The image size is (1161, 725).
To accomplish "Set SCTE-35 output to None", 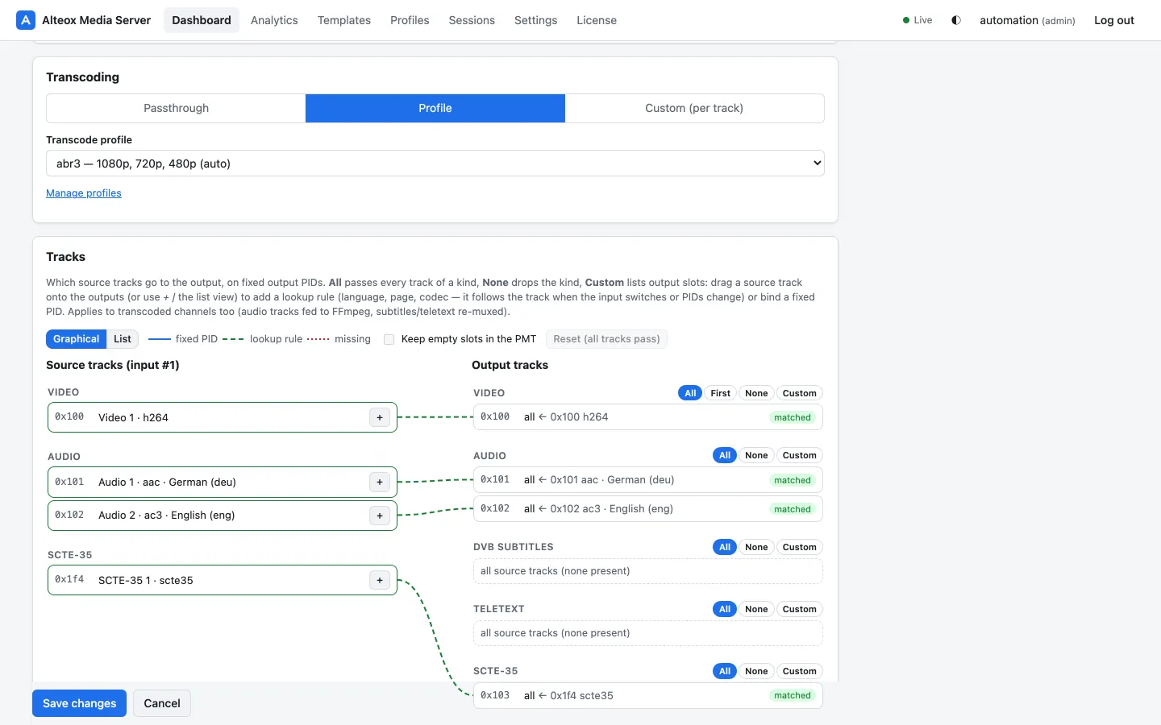I will click(x=756, y=671).
